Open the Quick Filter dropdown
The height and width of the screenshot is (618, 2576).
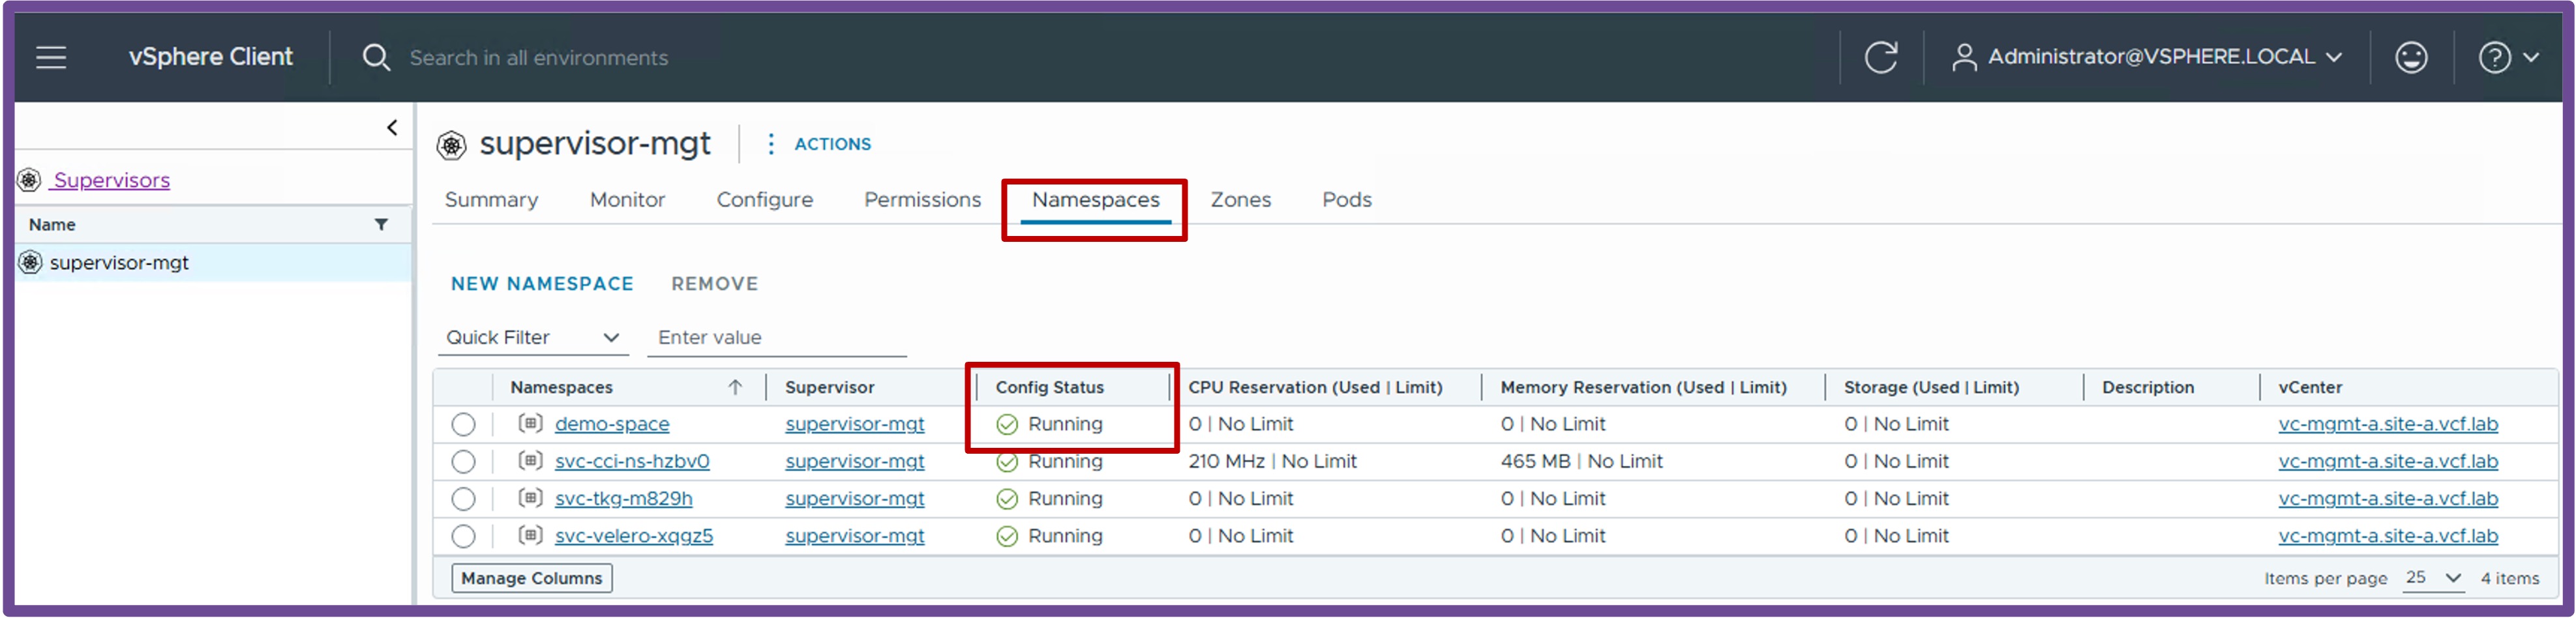[533, 338]
